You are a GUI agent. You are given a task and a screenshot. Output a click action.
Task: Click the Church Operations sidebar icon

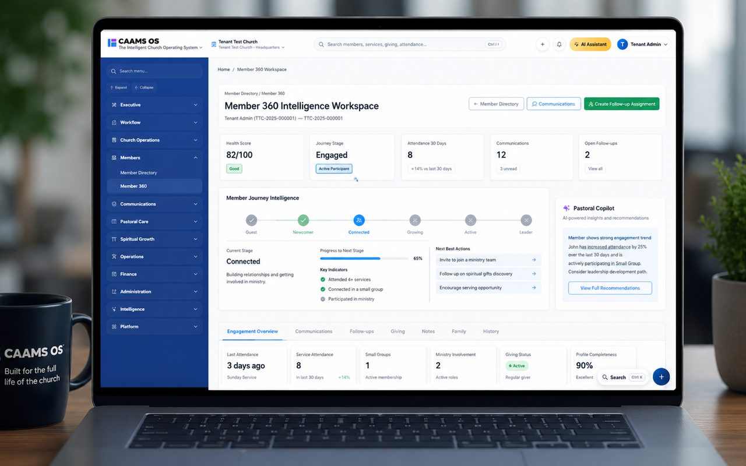114,140
